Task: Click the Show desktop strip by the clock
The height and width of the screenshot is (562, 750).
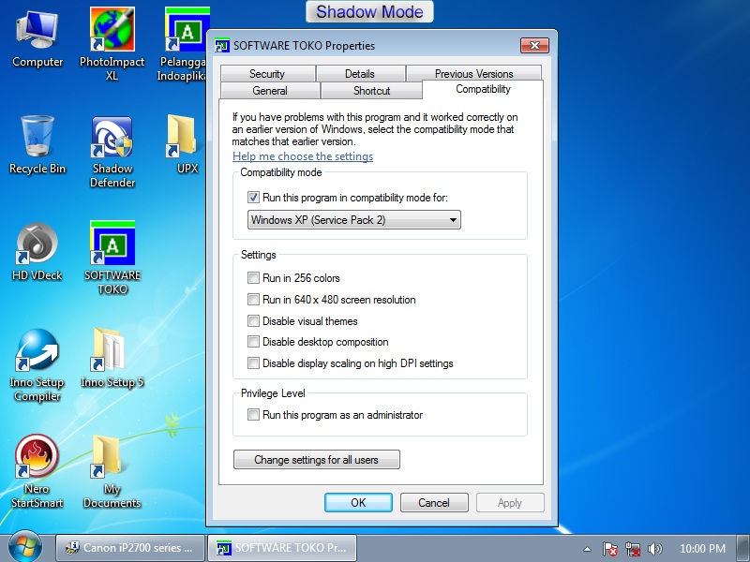Action: (x=743, y=549)
